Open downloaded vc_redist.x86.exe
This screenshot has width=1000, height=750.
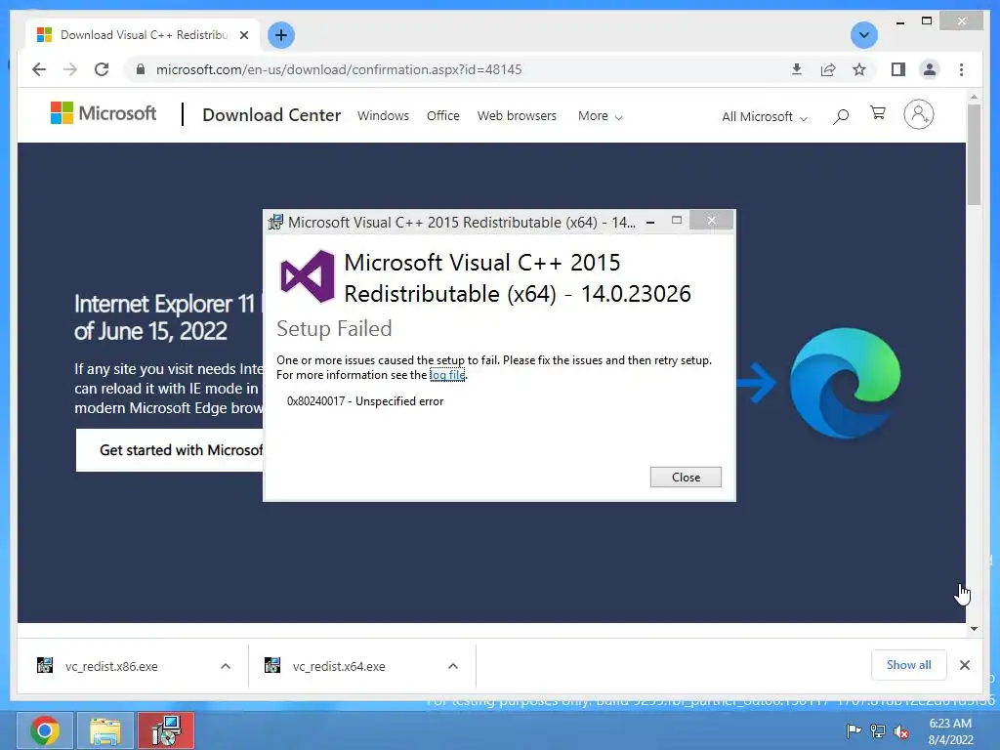click(111, 666)
